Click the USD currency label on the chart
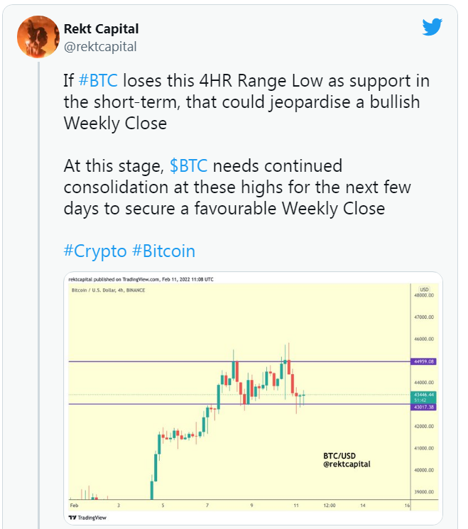 pyautogui.click(x=425, y=290)
